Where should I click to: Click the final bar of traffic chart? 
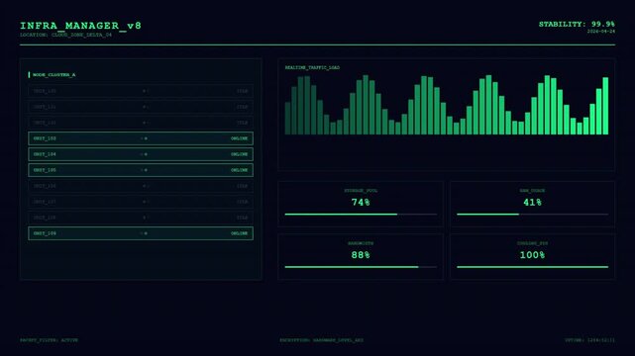pyautogui.click(x=605, y=106)
